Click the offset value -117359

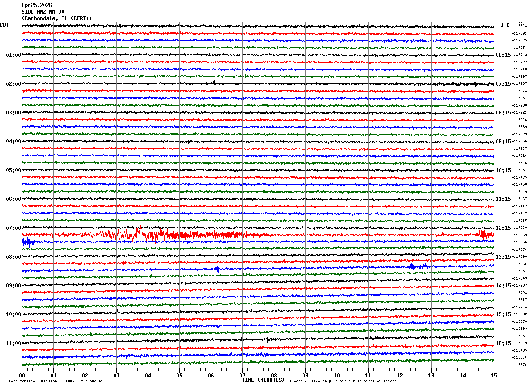pos(519,235)
